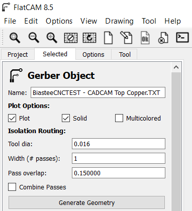The width and height of the screenshot is (192, 211).
Task: Click the scrollbar up arrow
Action: click(176, 67)
